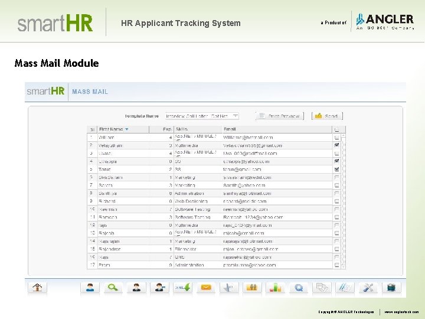Click the single blue-shirt user icon
Viewport: 425px width, 319px height.
tap(90, 288)
